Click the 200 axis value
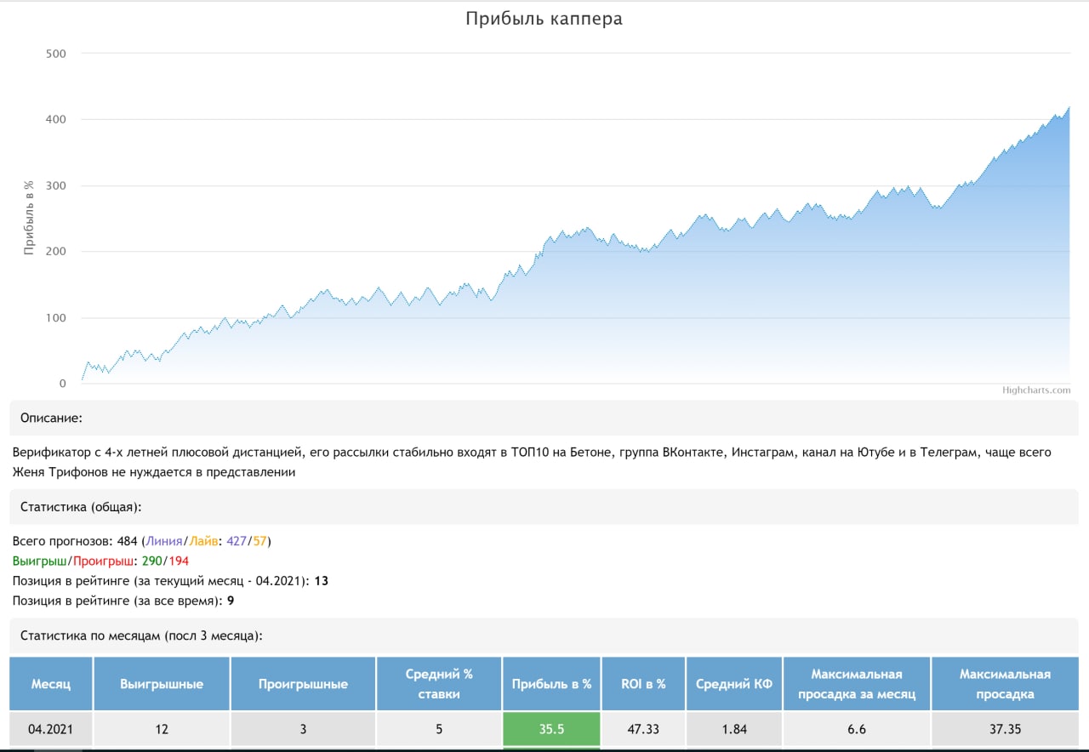 (x=56, y=252)
